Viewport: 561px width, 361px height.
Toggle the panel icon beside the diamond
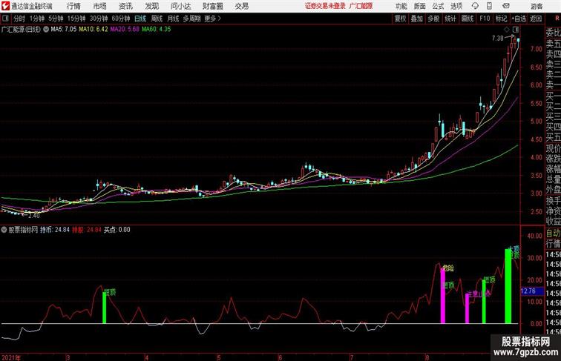[x=516, y=30]
